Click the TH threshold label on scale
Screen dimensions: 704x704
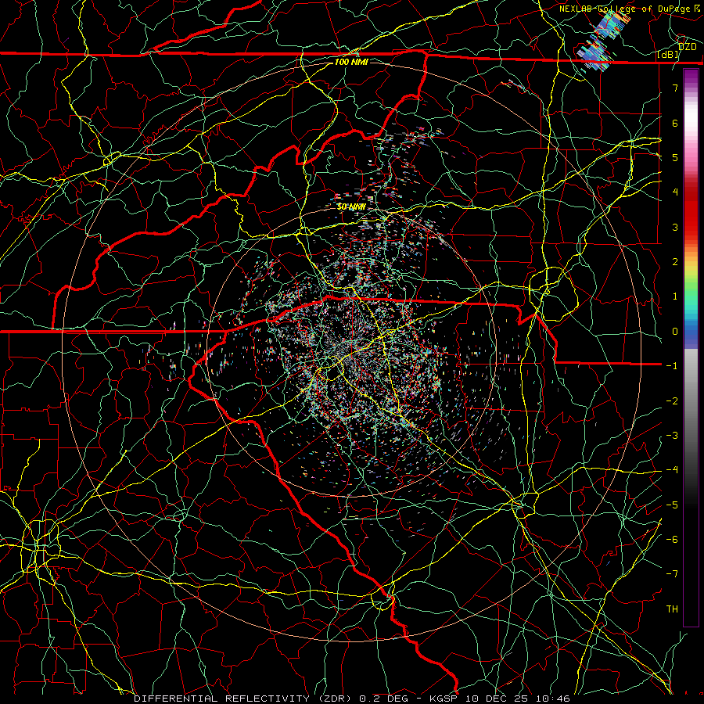point(672,609)
